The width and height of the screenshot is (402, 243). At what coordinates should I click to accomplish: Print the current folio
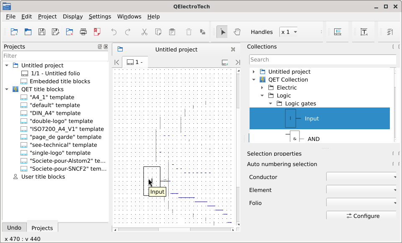pos(83,32)
